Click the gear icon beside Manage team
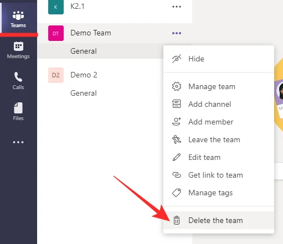Viewport: 283px width, 244px height. click(x=177, y=86)
